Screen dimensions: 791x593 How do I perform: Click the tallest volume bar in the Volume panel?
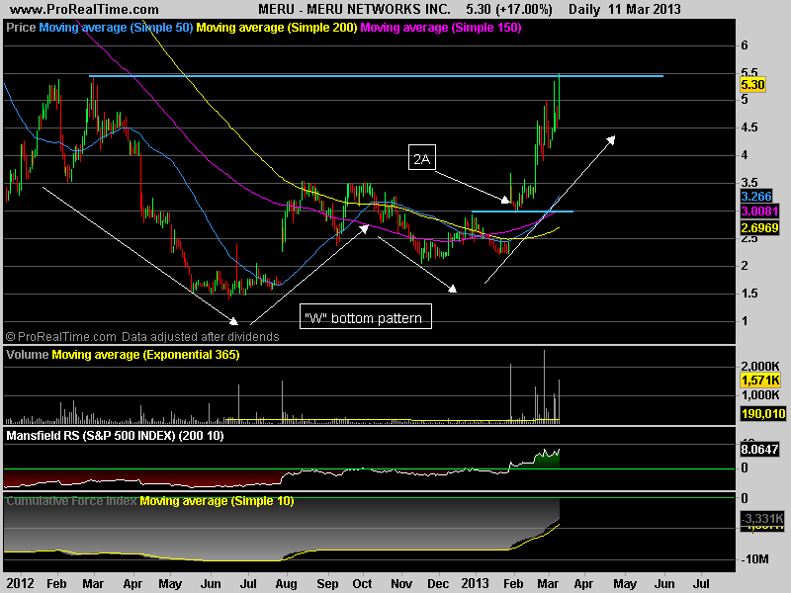[545, 384]
